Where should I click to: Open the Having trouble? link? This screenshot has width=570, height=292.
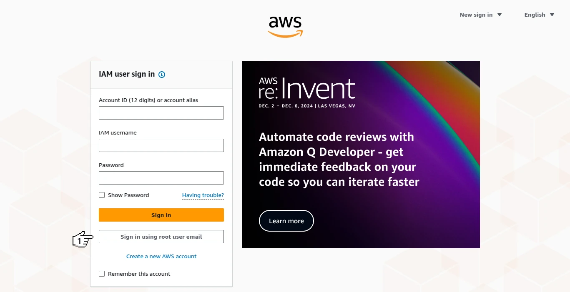(203, 195)
